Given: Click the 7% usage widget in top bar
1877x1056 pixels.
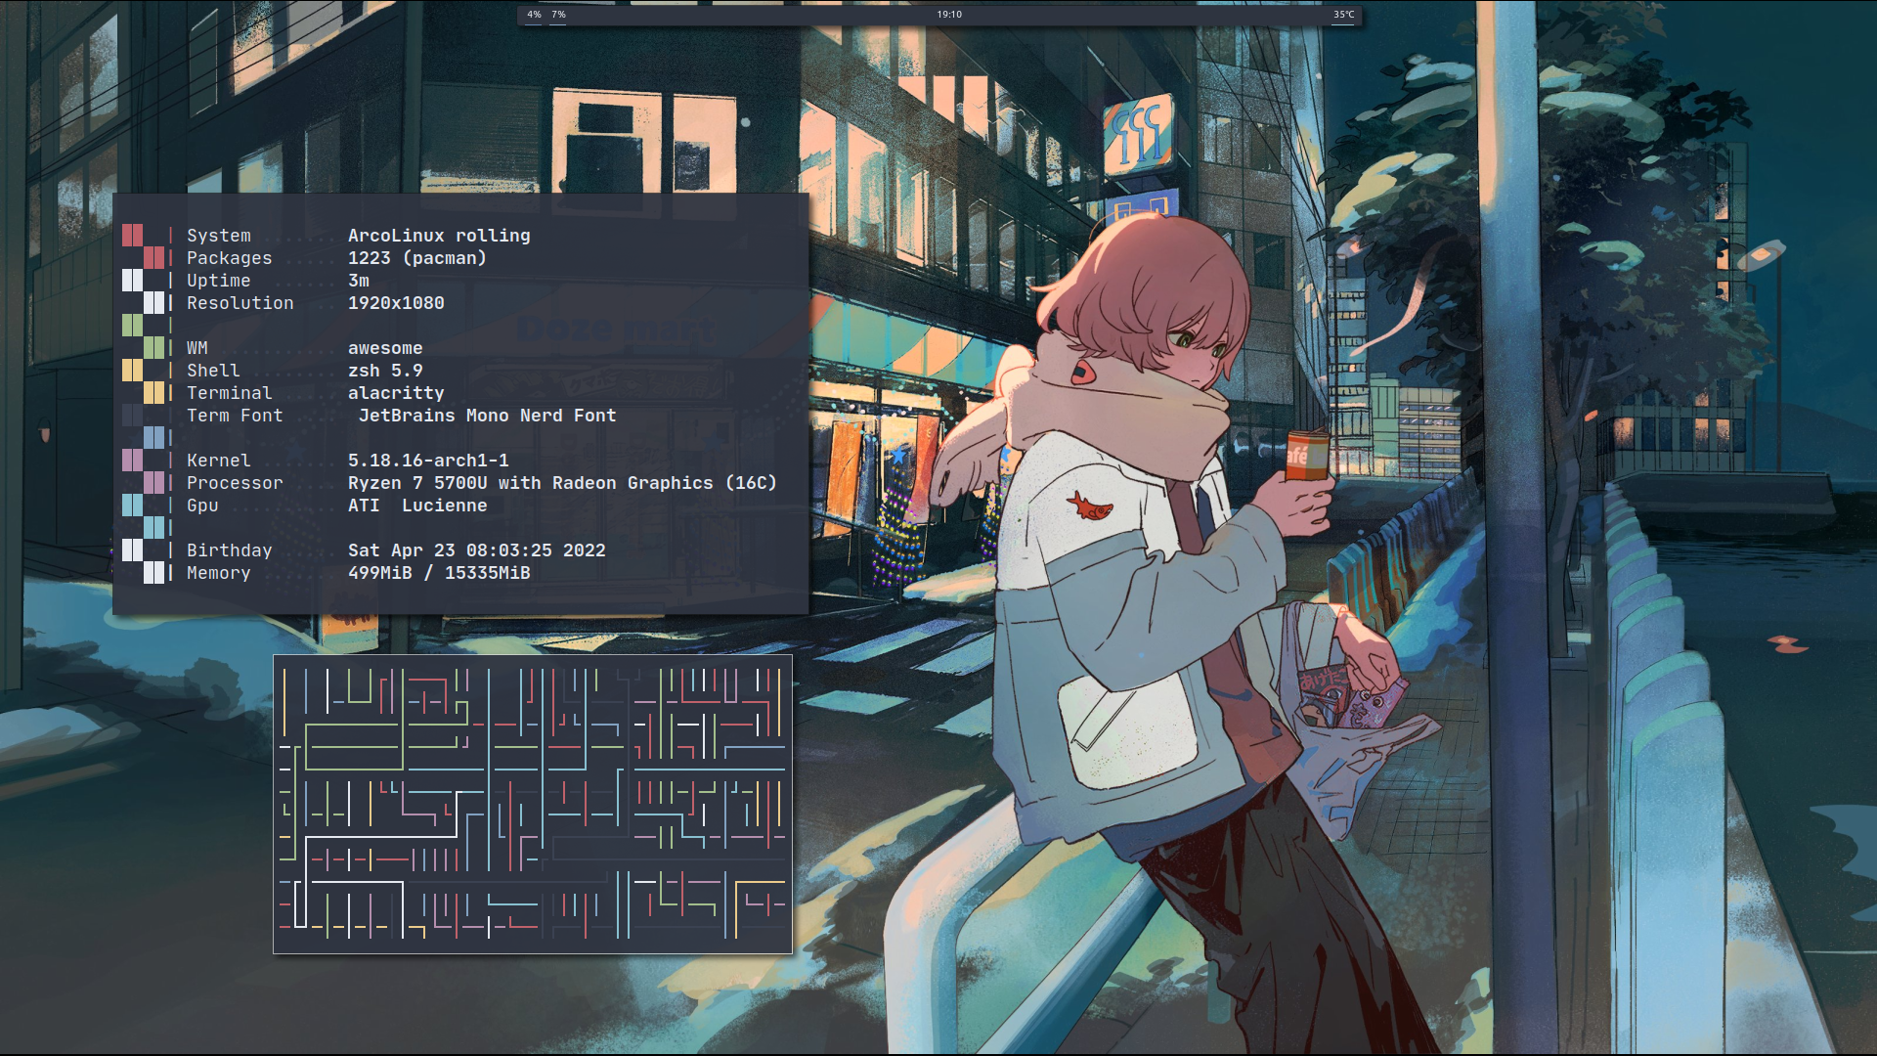Looking at the screenshot, I should tap(558, 15).
